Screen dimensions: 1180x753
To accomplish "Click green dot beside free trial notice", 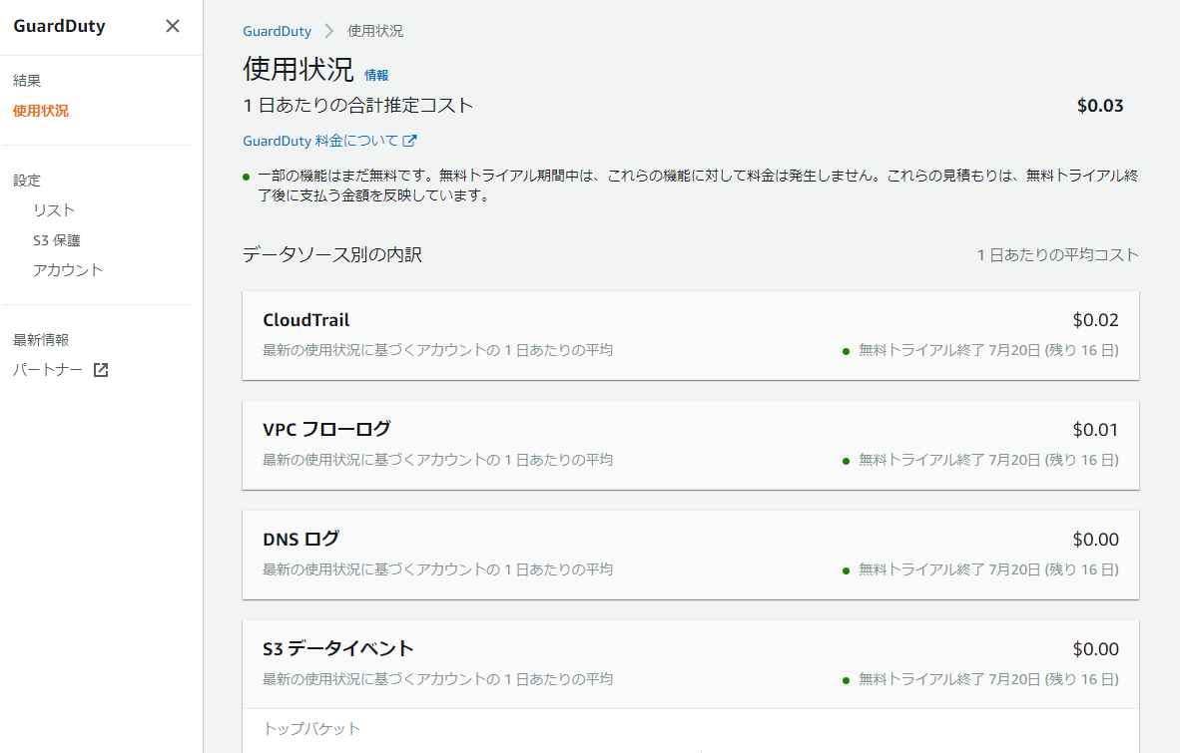I will (x=247, y=178).
